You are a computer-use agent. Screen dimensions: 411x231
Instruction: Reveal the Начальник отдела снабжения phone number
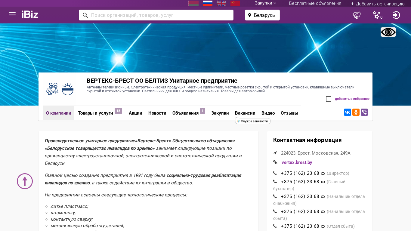303,196
